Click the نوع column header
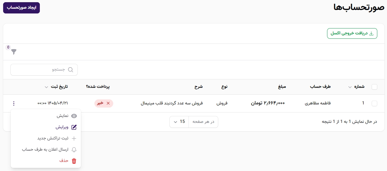 [x=224, y=87]
